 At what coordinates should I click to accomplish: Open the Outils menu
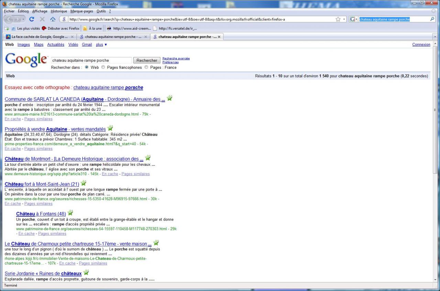[101, 11]
